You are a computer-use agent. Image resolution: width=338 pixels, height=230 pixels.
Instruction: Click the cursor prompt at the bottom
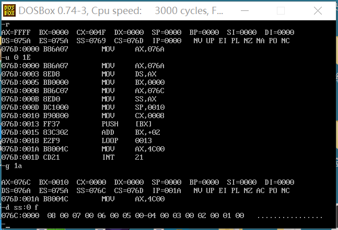coord(6,225)
